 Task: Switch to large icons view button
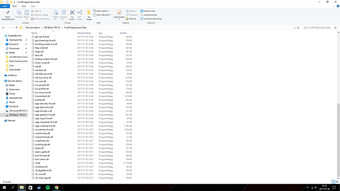(337, 182)
